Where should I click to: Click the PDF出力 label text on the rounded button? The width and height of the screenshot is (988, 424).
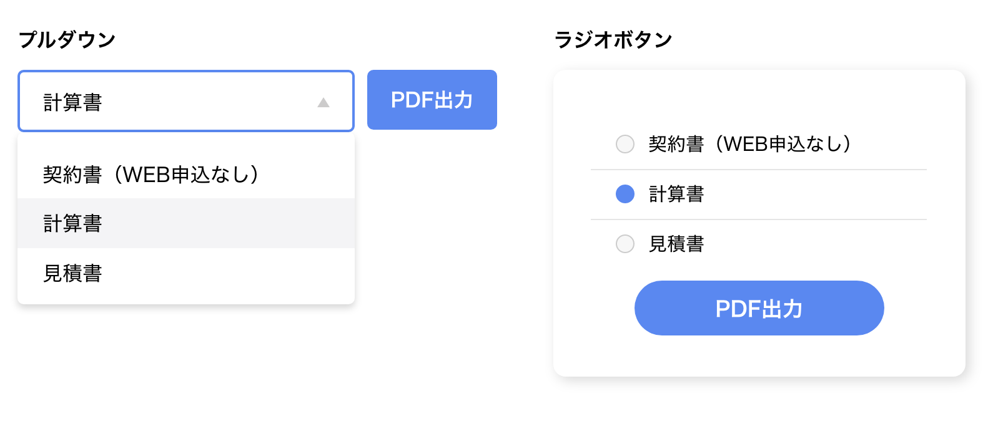(759, 307)
